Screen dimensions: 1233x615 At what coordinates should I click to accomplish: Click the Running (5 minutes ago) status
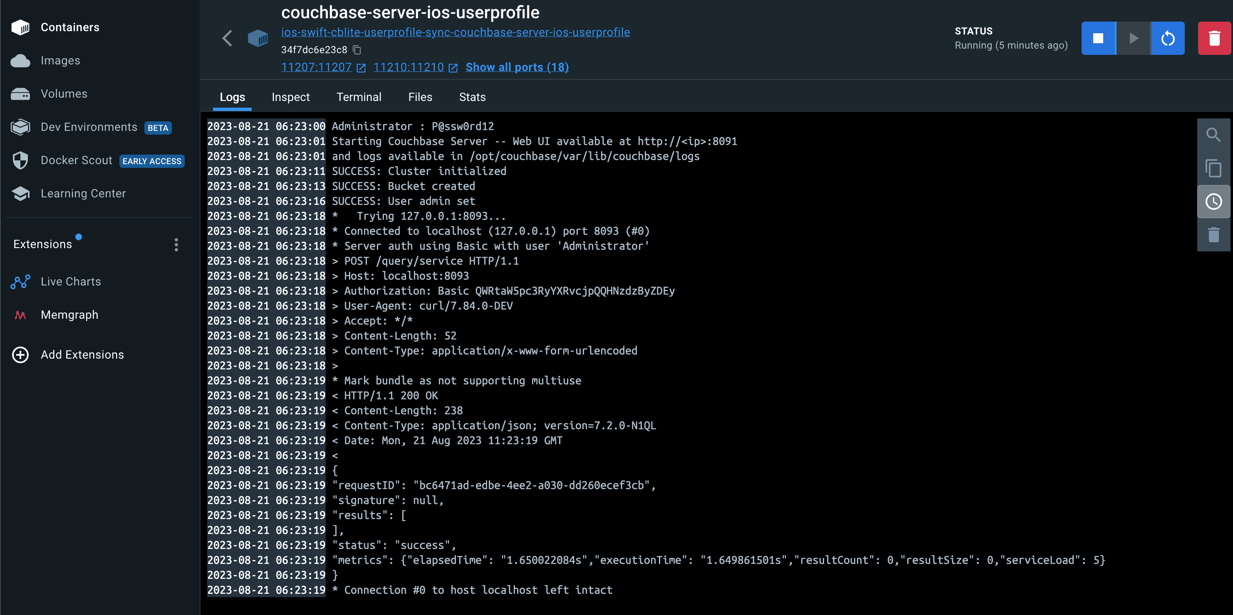pyautogui.click(x=1011, y=45)
